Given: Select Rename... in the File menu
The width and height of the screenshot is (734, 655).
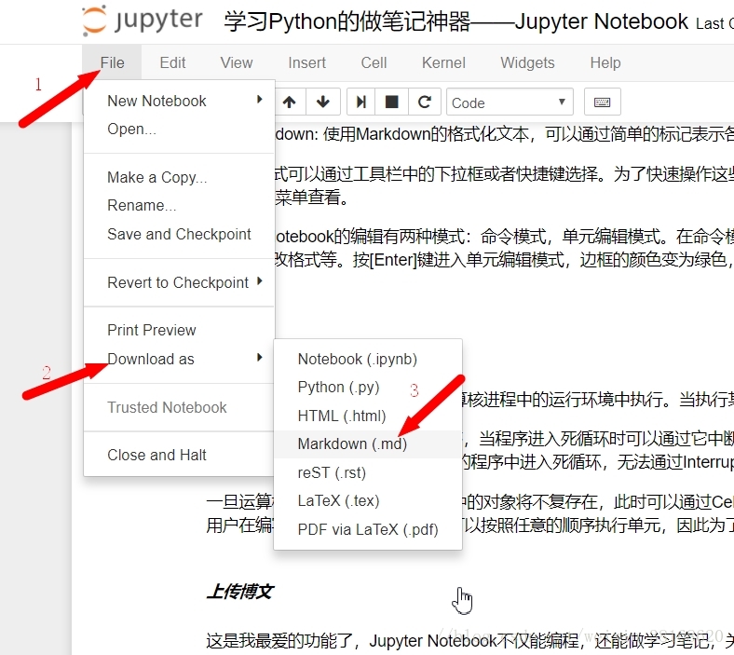Looking at the screenshot, I should (179, 205).
